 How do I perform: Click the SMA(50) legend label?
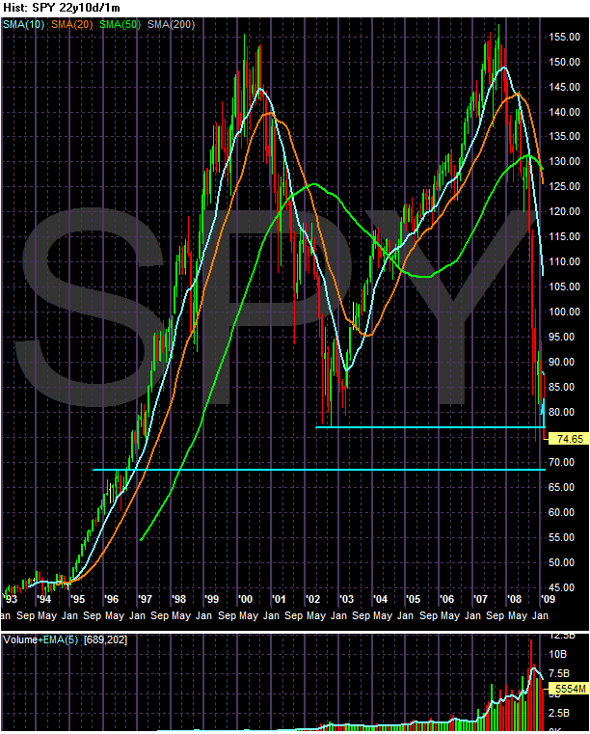coord(121,24)
